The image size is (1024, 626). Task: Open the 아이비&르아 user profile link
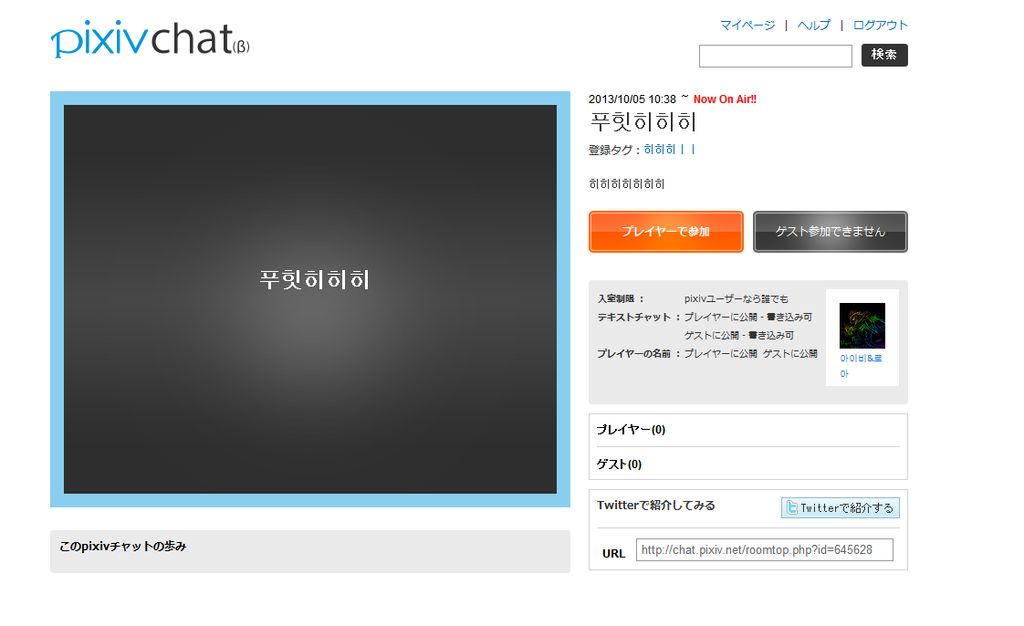[861, 366]
